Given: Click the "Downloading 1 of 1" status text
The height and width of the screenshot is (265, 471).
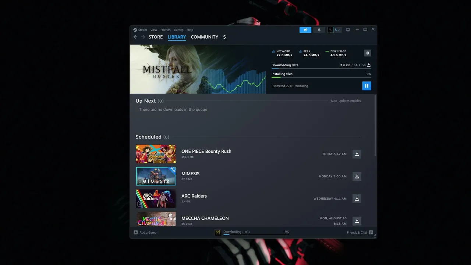Looking at the screenshot, I should click(237, 232).
